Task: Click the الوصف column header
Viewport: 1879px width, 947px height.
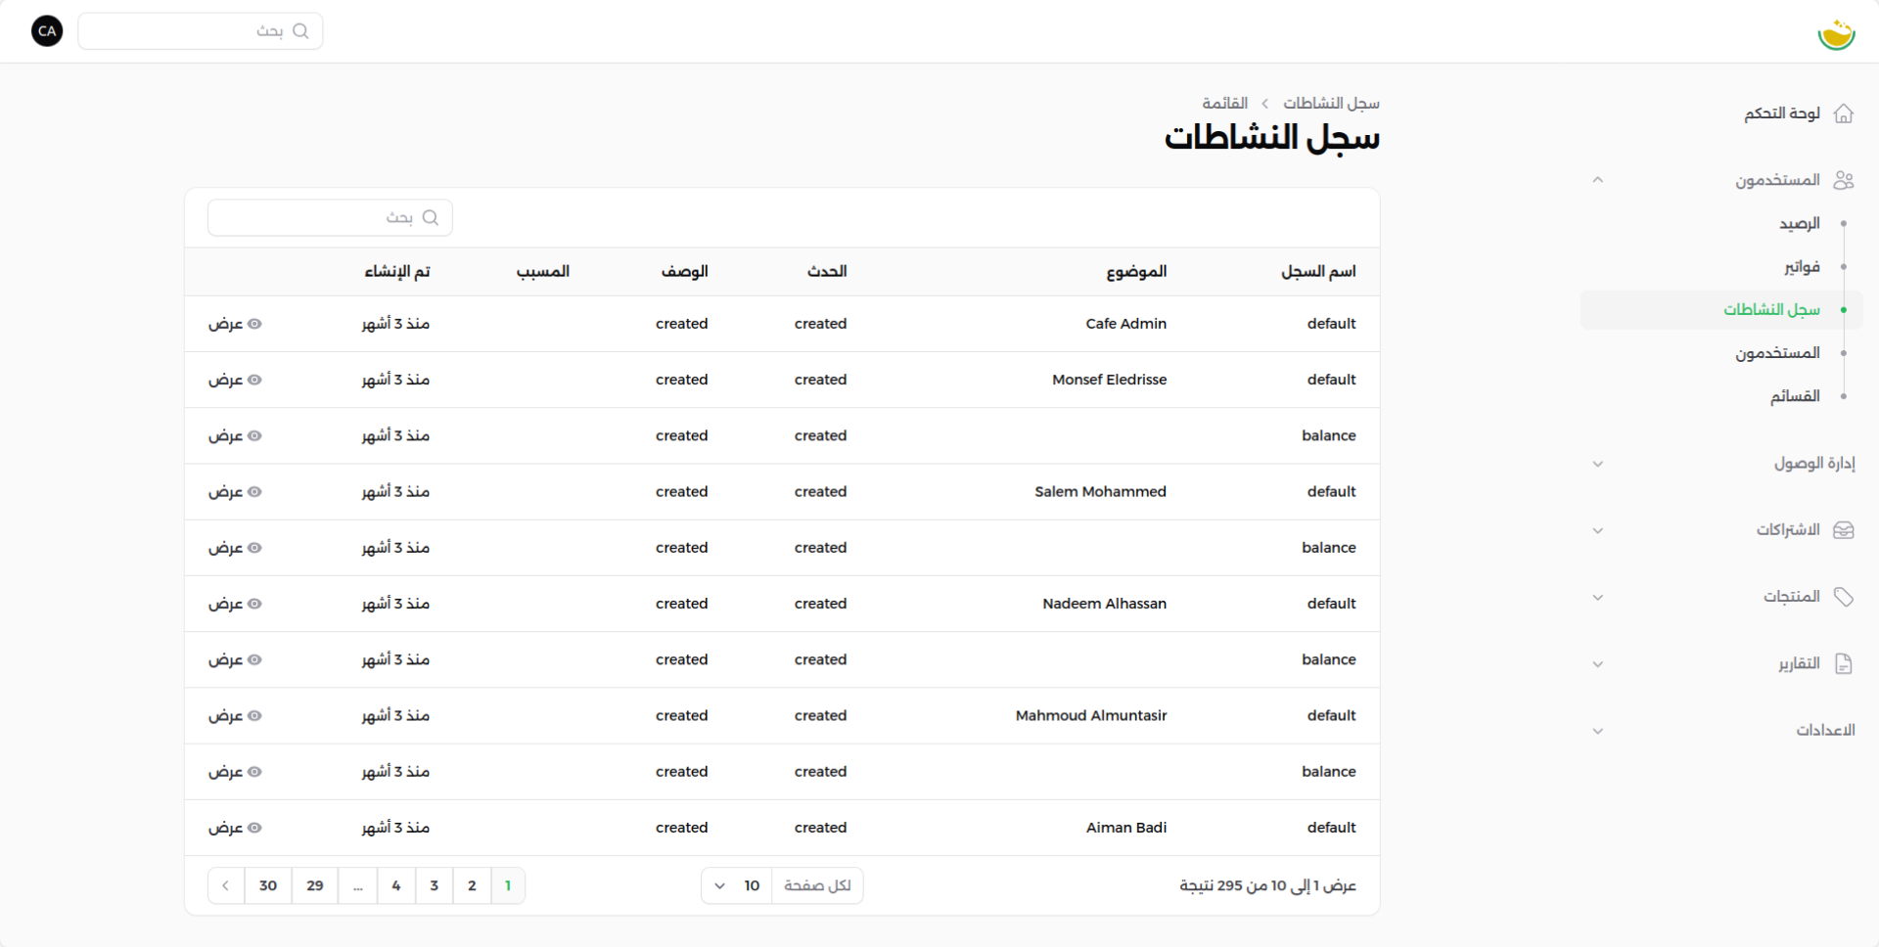Action: point(684,271)
